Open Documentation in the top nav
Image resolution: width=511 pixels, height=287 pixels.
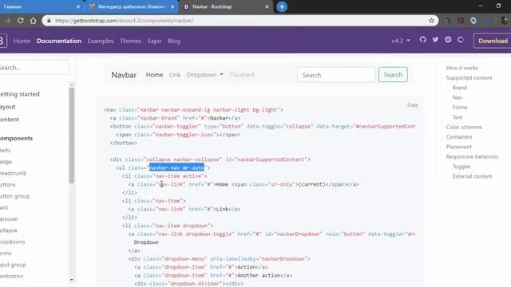point(59,41)
